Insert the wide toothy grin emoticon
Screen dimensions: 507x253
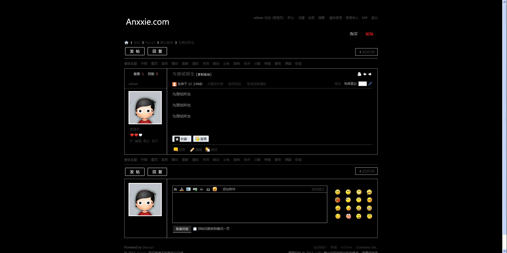369,208
